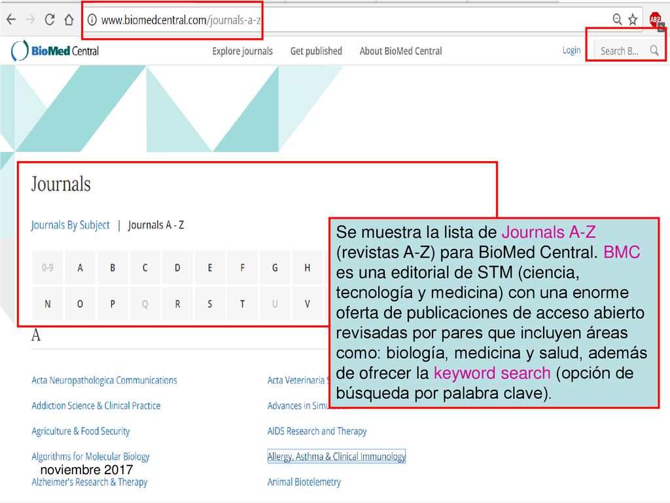Click the greyed-out U index button

click(x=275, y=304)
